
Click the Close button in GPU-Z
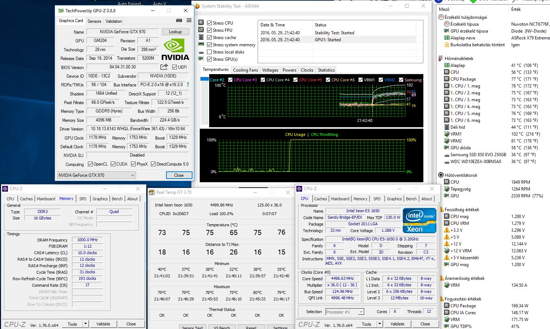tap(179, 175)
